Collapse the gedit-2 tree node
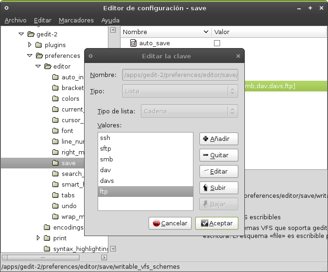The height and width of the screenshot is (272, 328). click(x=21, y=34)
